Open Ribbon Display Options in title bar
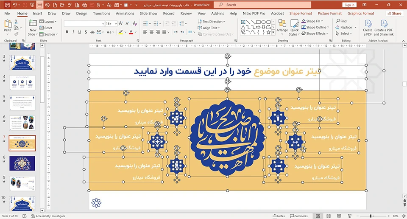 point(365,5)
